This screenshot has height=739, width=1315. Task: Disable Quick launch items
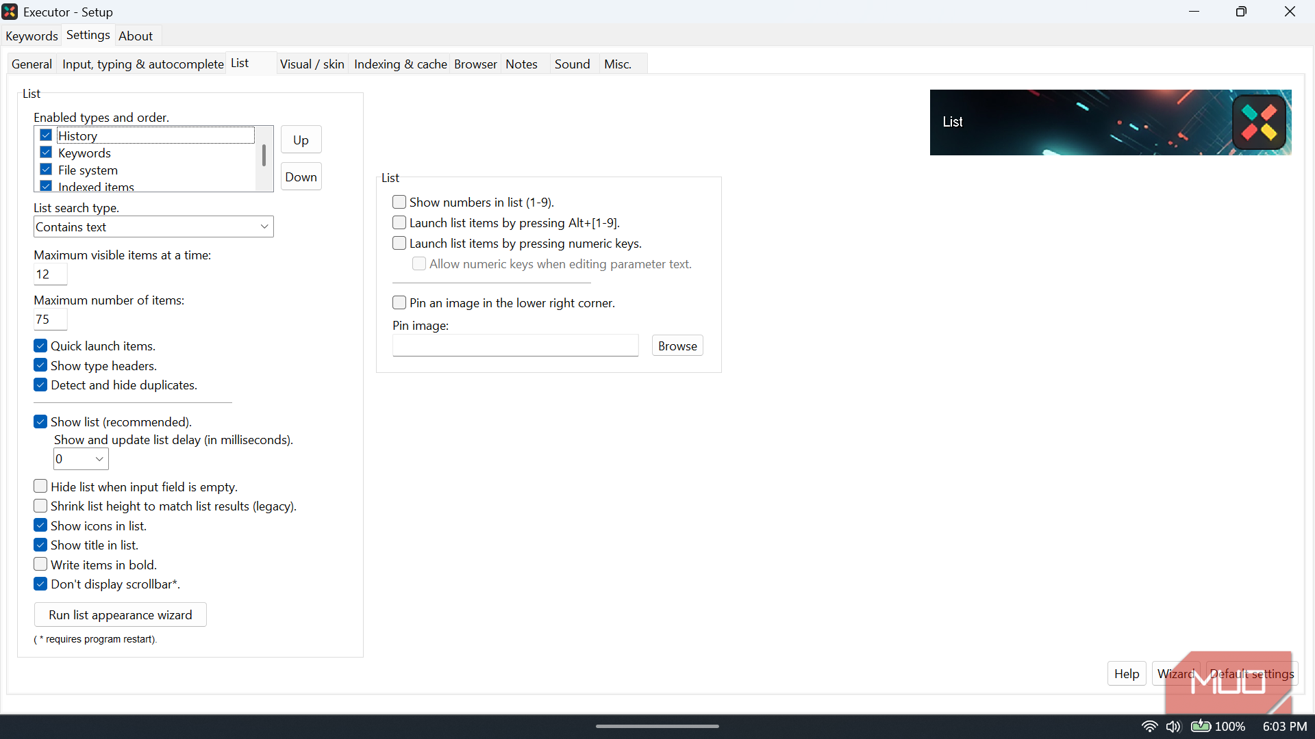40,346
